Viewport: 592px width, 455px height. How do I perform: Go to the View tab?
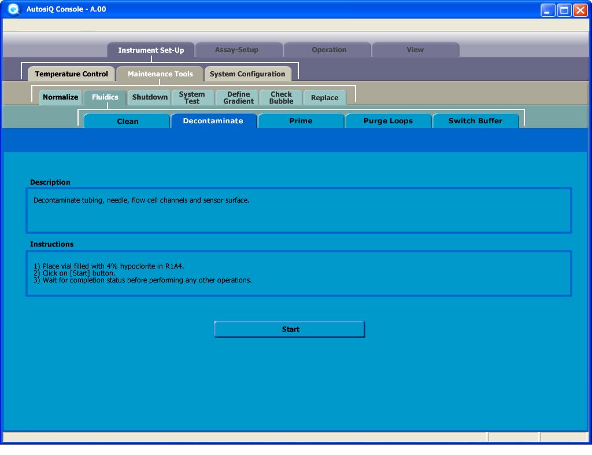(x=416, y=50)
